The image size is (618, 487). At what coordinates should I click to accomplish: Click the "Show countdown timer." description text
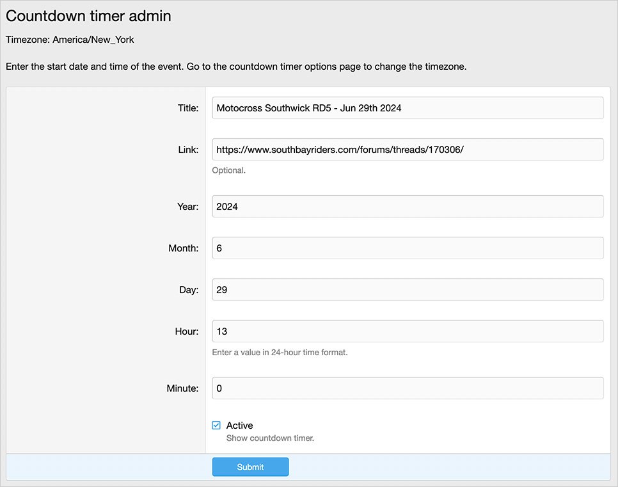tap(270, 438)
